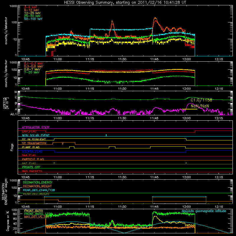
Task: Select the yellow 12-25 keV legend label
Action: click(32, 13)
